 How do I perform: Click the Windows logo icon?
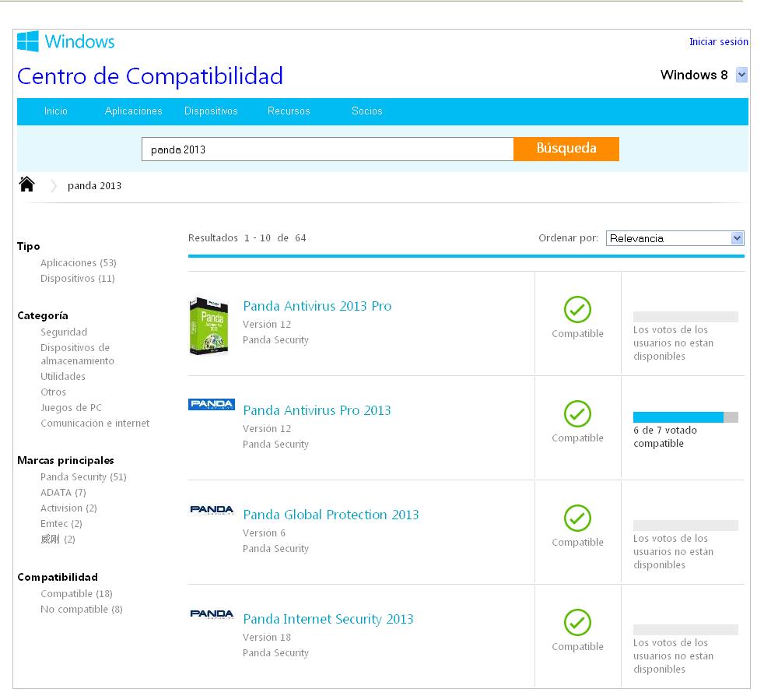pyautogui.click(x=28, y=41)
